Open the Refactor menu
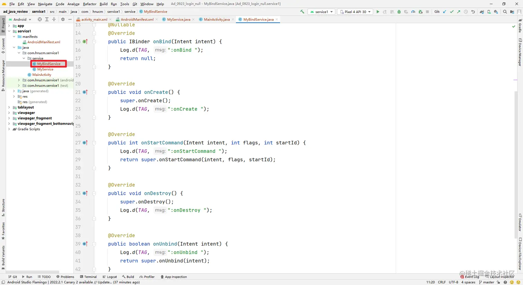Viewport: 523px width, 285px height. tap(90, 4)
